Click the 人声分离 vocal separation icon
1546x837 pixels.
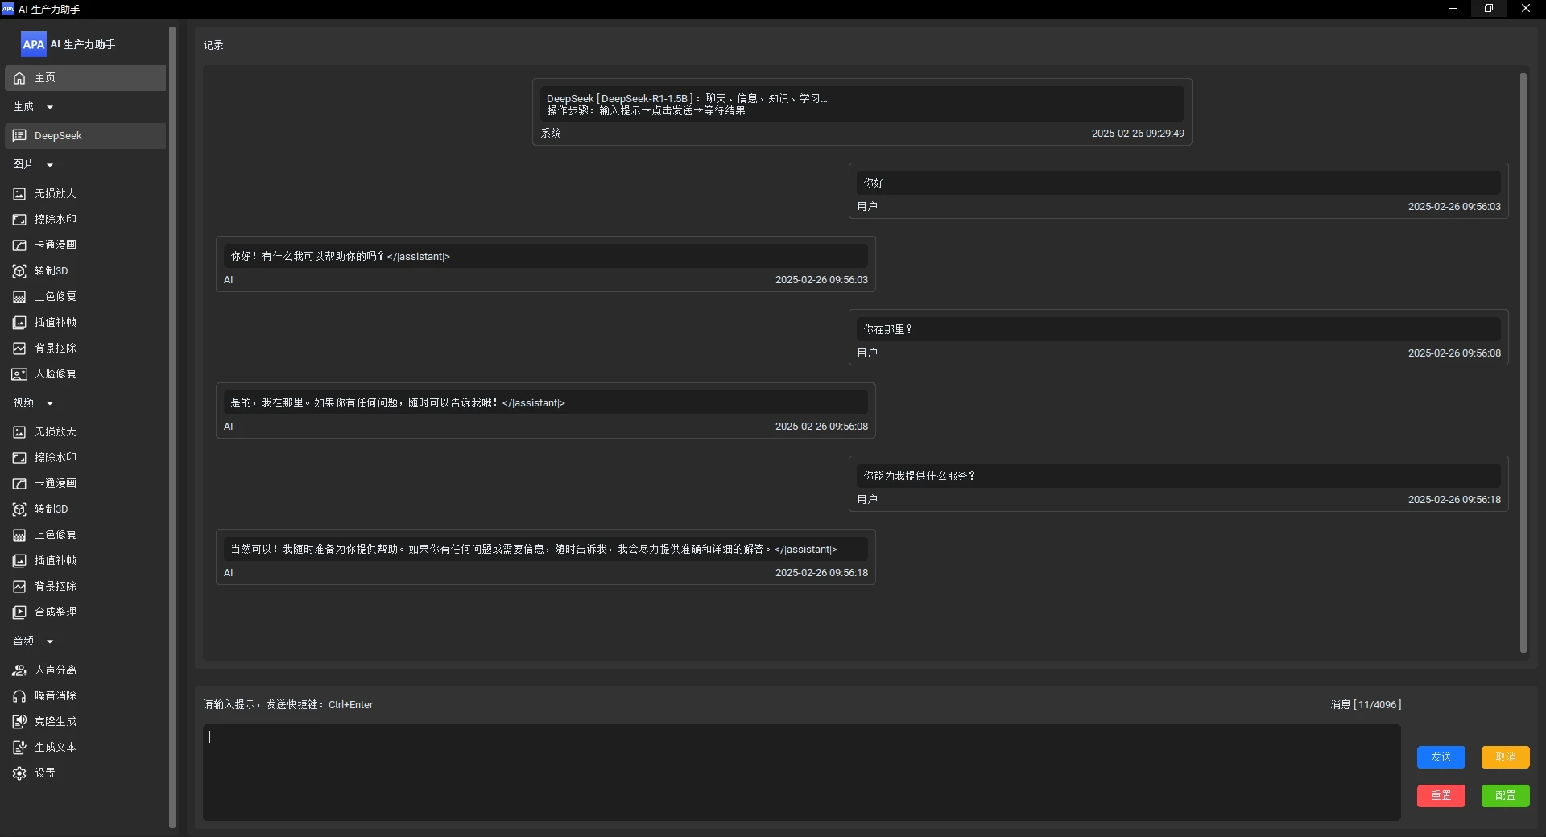(19, 670)
